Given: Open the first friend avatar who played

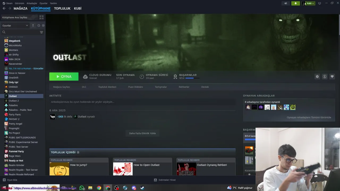Looking at the screenshot, I should click(248, 107).
